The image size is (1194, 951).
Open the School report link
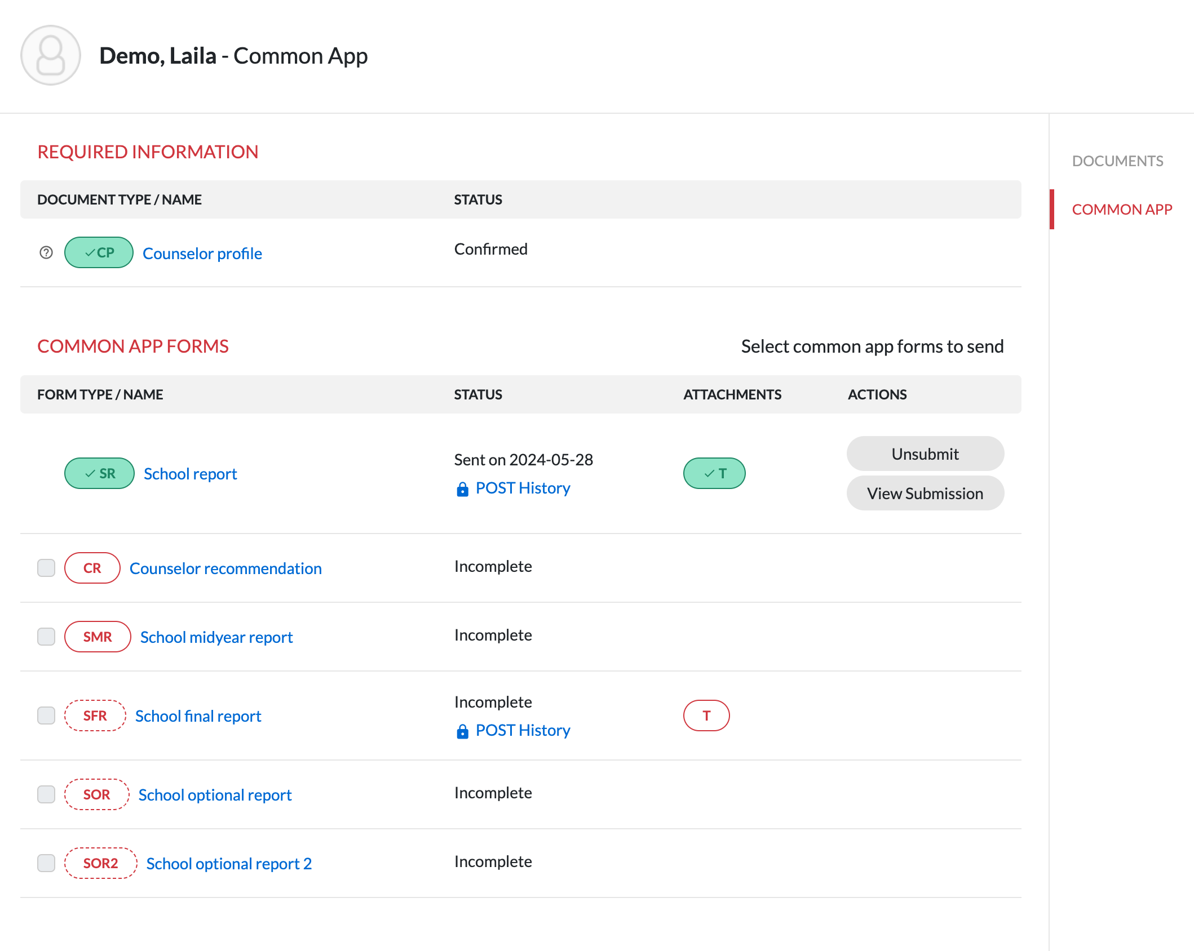pyautogui.click(x=191, y=474)
